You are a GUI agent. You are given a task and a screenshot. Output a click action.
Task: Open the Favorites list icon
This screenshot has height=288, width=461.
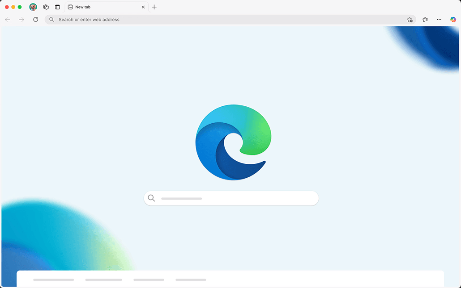pyautogui.click(x=425, y=19)
